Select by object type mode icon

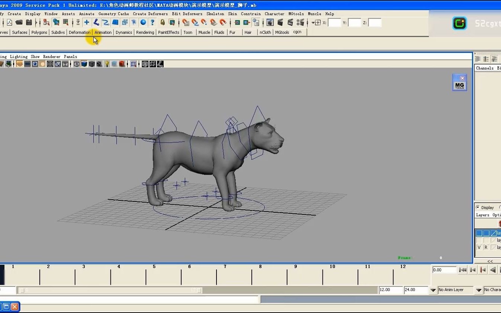click(56, 23)
